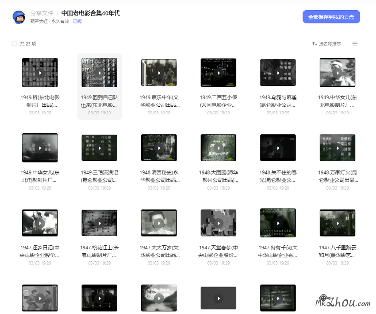Play the 1949.桥 video
The height and width of the screenshot is (314, 376).
(x=40, y=72)
